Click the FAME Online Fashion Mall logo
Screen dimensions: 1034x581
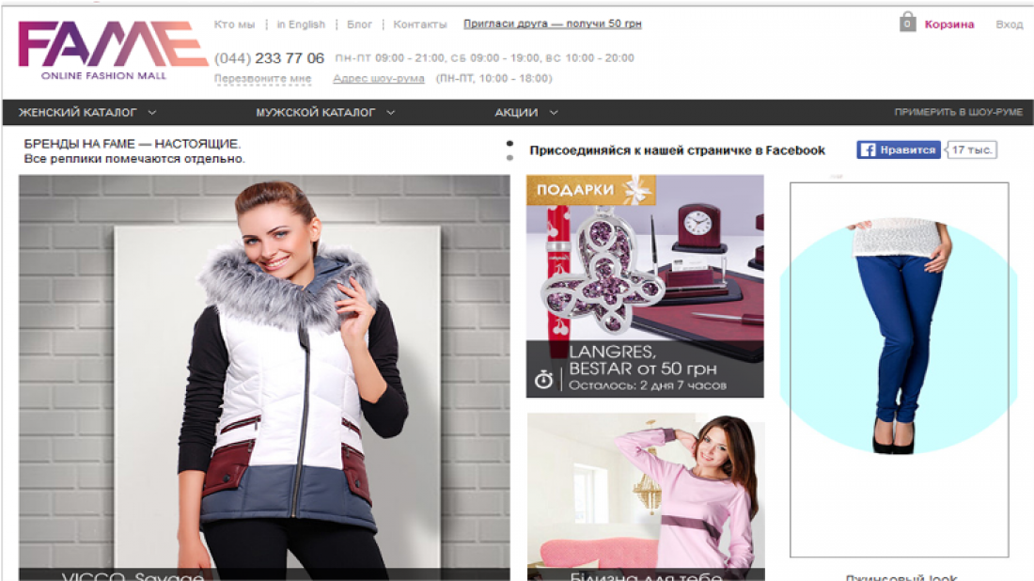[112, 51]
